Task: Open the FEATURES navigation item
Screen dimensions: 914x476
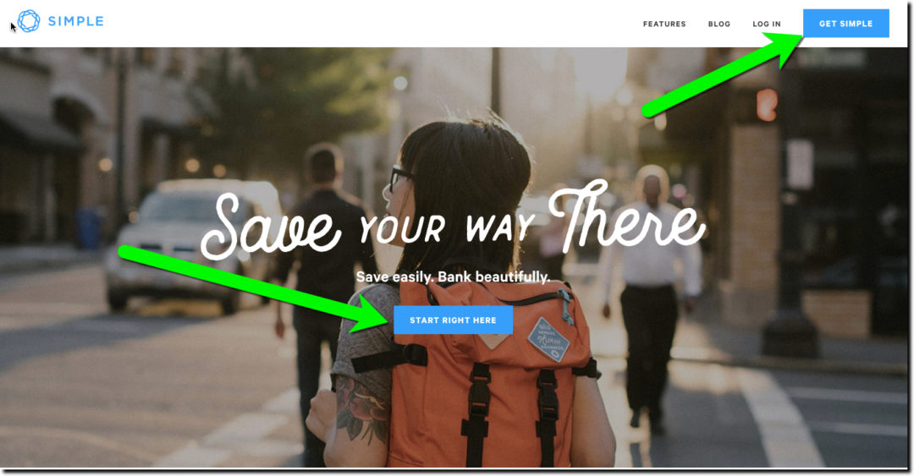Action: [664, 24]
